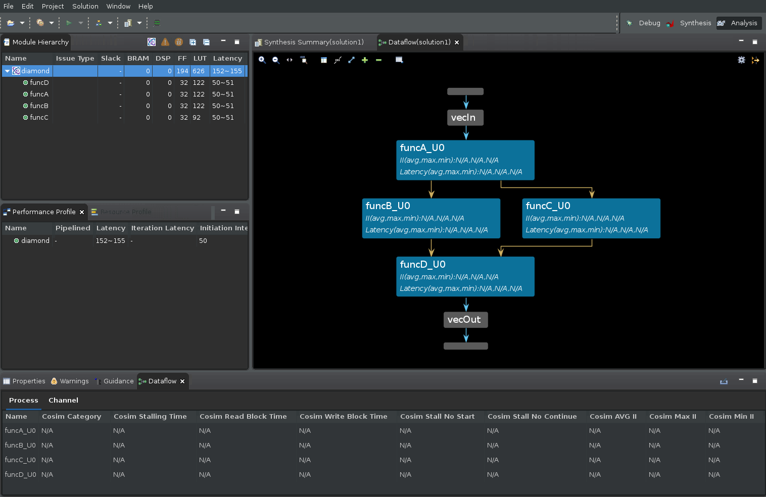The height and width of the screenshot is (497, 766).
Task: Expand all modules in Module Hierarchy
Action: (x=193, y=42)
